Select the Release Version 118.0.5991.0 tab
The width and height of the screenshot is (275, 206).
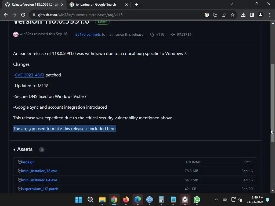click(34, 5)
